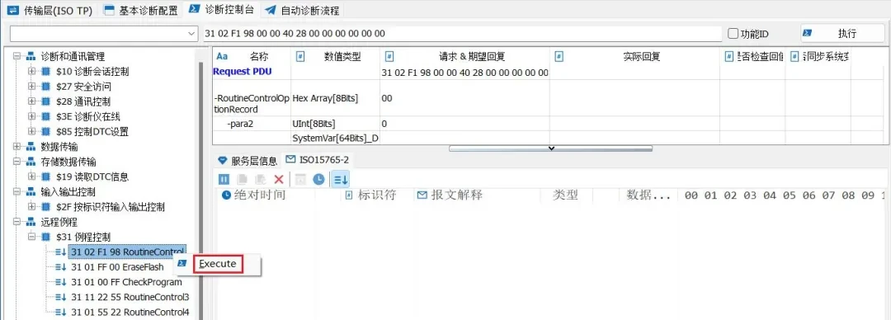Screen dimensions: 891x320
Task: Click the 数值类型 column header
Action: tap(335, 57)
